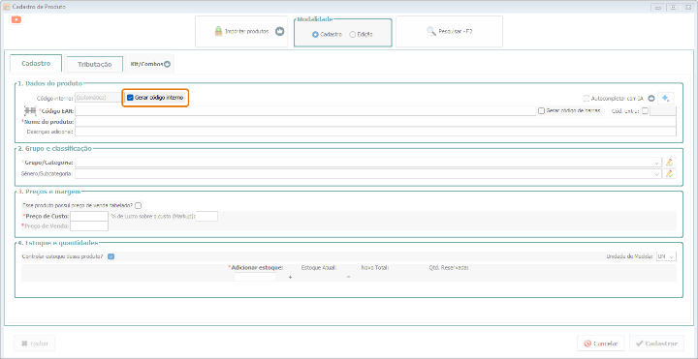The height and width of the screenshot is (359, 698).
Task: Click the Descrição adicional field
Action: click(x=376, y=132)
